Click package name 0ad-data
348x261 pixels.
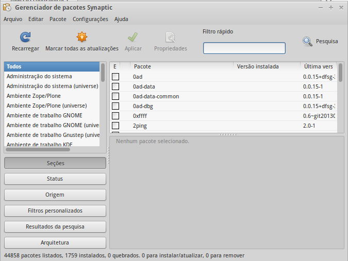click(144, 86)
